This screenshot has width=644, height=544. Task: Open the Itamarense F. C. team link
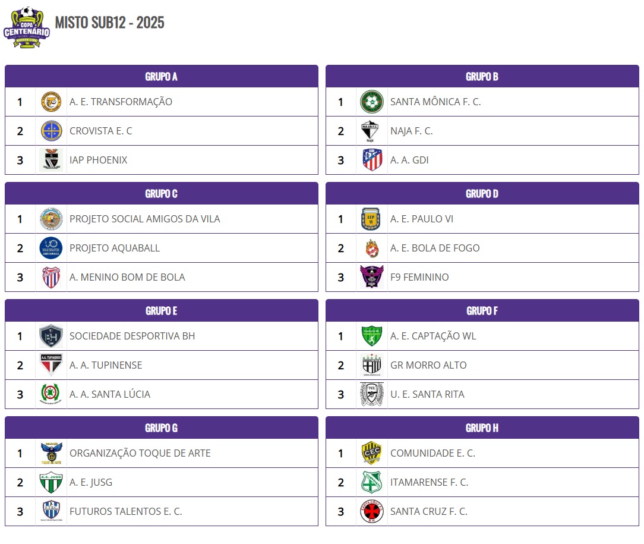coord(429,482)
